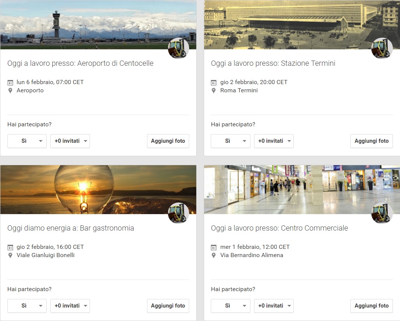Click the calendar icon beside gio 2 febbraio, 20:00 CET
Viewport: 400px width, 321px height.
[214, 83]
